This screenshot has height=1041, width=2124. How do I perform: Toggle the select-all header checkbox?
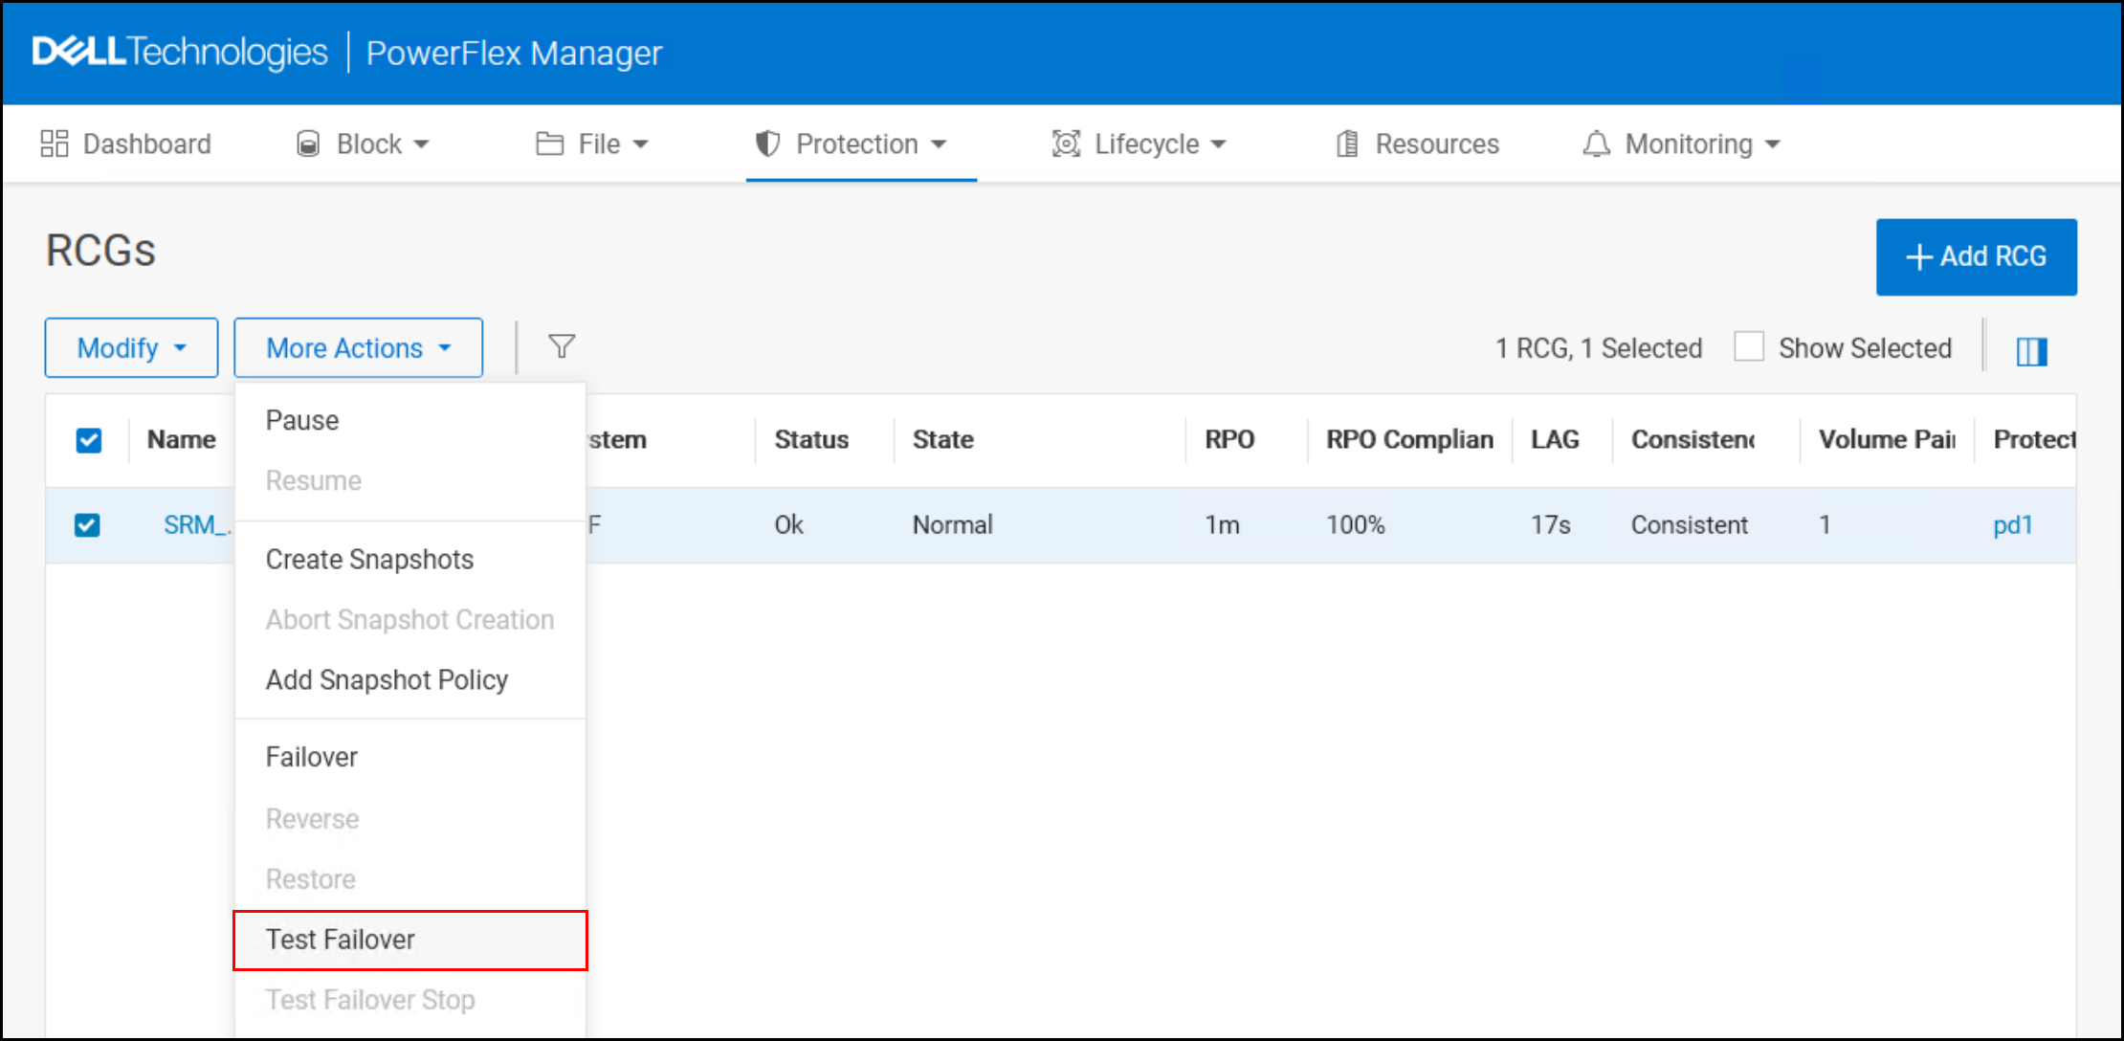pyautogui.click(x=89, y=440)
